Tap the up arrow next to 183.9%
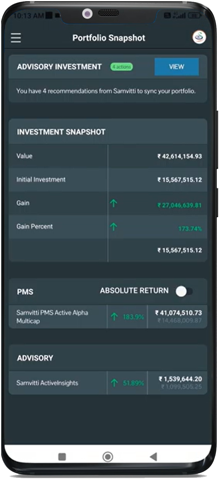The height and width of the screenshot is (479, 219). coord(114,317)
